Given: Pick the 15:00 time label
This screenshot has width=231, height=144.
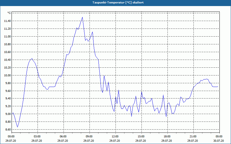Looking at the screenshot, I should tap(141, 137).
